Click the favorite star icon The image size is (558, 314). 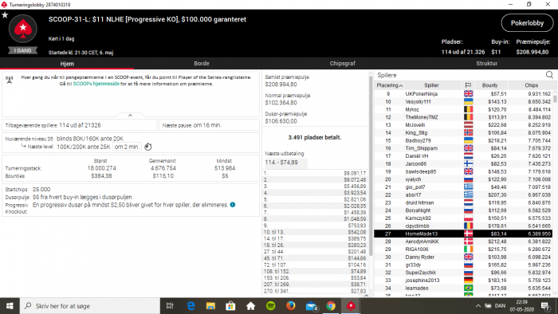(x=5, y=15)
